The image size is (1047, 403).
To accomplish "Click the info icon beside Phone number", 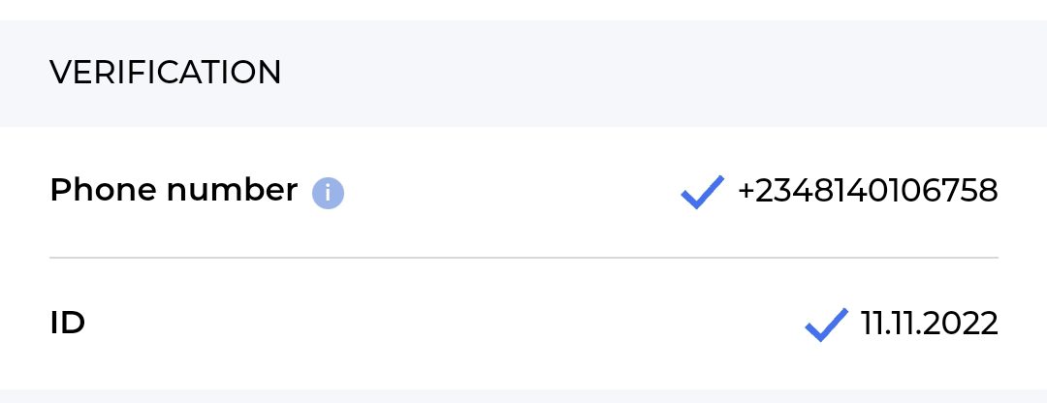I will (328, 194).
